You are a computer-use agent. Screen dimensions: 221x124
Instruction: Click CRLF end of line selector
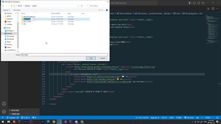click(x=172, y=118)
